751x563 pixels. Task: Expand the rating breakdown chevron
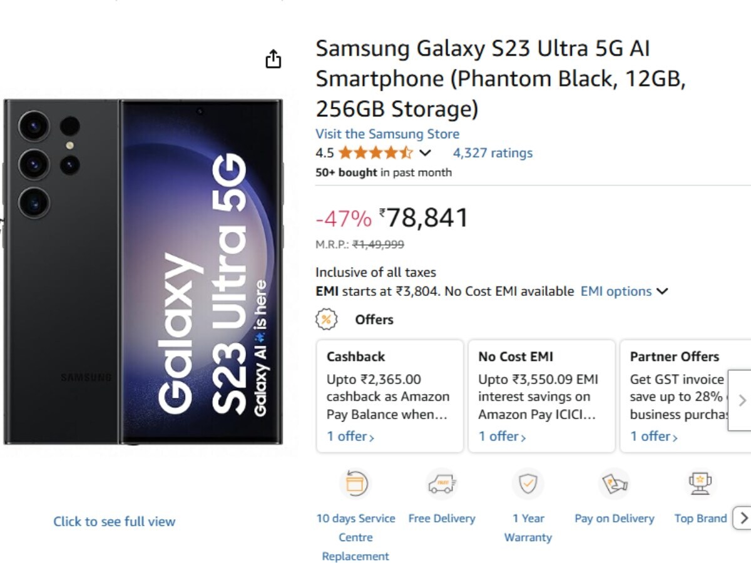tap(425, 153)
